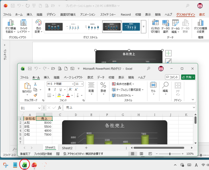The height and width of the screenshot is (170, 209).
Task: Click Decrease Font Size icon in Excel
Action: pyautogui.click(x=76, y=90)
